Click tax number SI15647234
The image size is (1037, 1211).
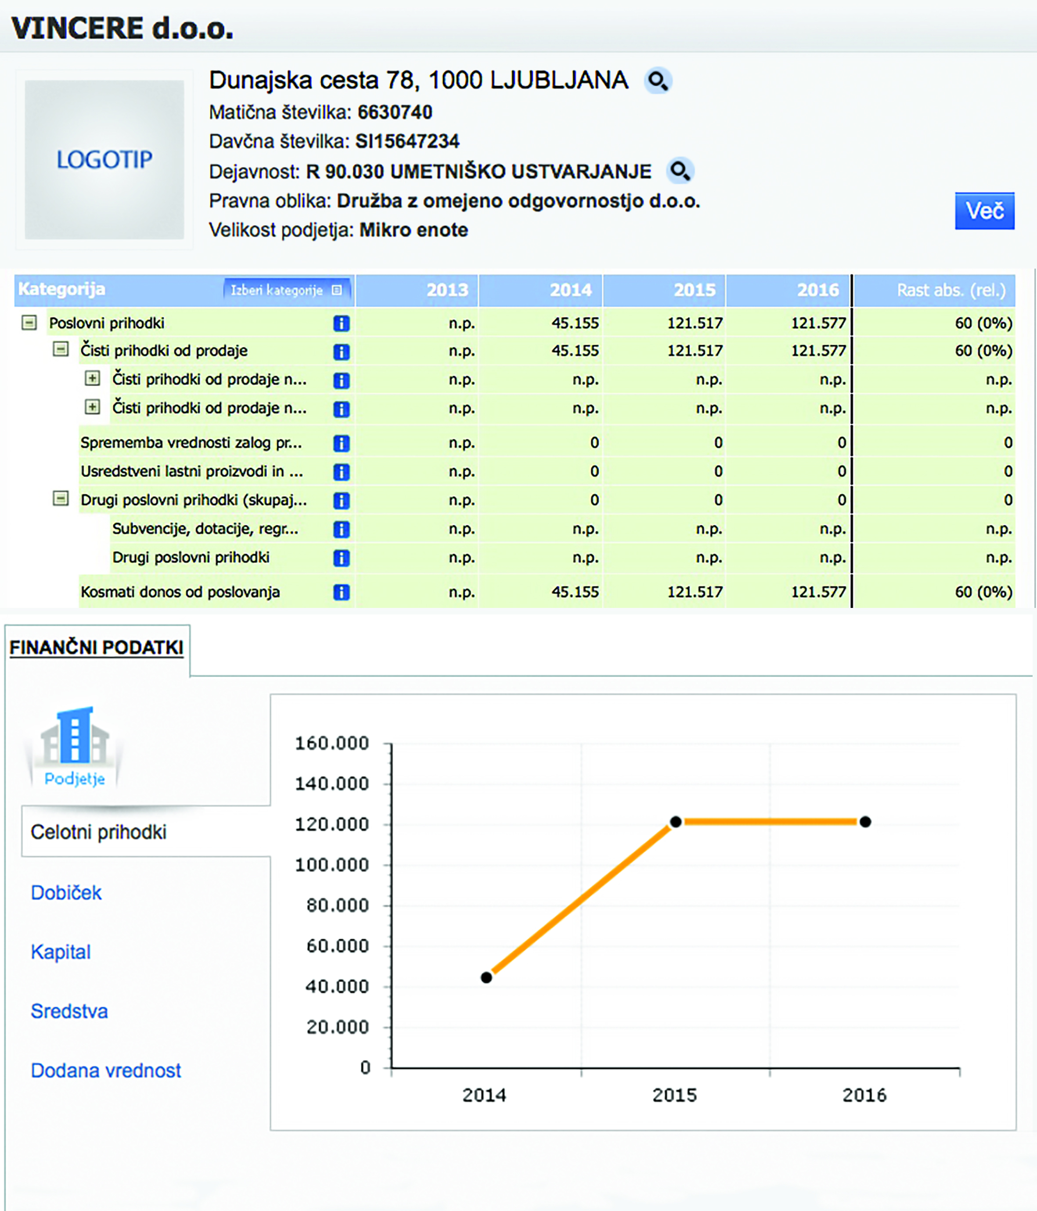[x=407, y=141]
